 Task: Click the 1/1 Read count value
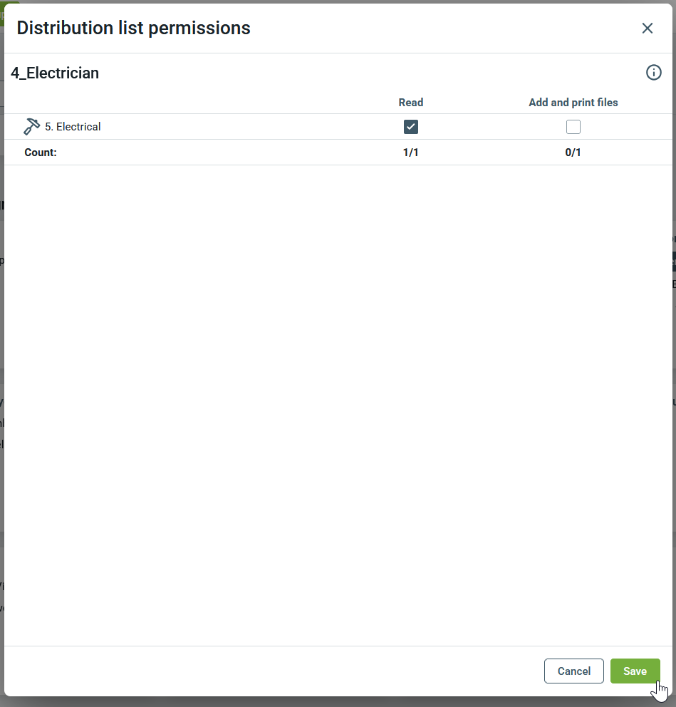coord(411,153)
